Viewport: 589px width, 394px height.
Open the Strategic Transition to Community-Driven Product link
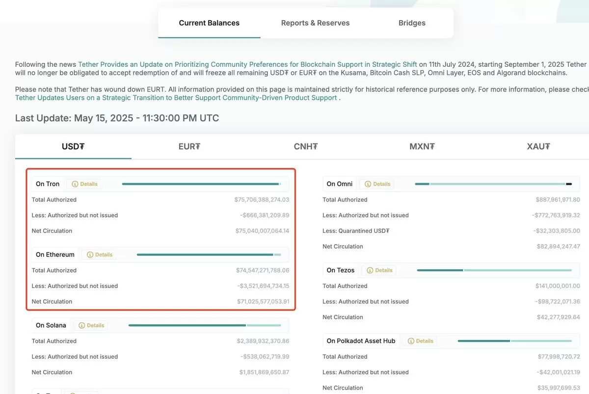[176, 98]
